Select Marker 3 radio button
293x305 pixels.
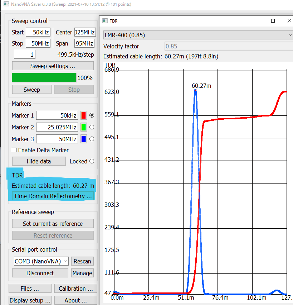pos(92,139)
